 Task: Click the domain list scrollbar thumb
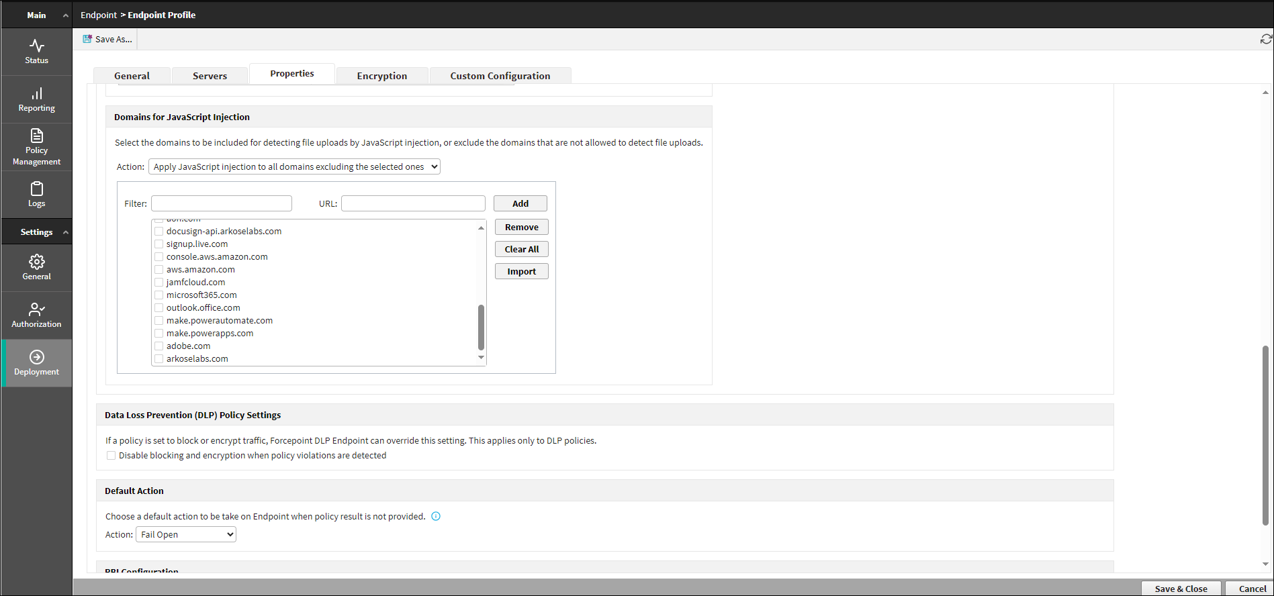(481, 328)
